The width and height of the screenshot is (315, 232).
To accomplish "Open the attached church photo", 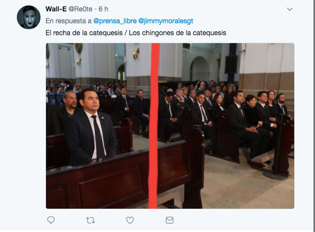I will click(x=170, y=126).
